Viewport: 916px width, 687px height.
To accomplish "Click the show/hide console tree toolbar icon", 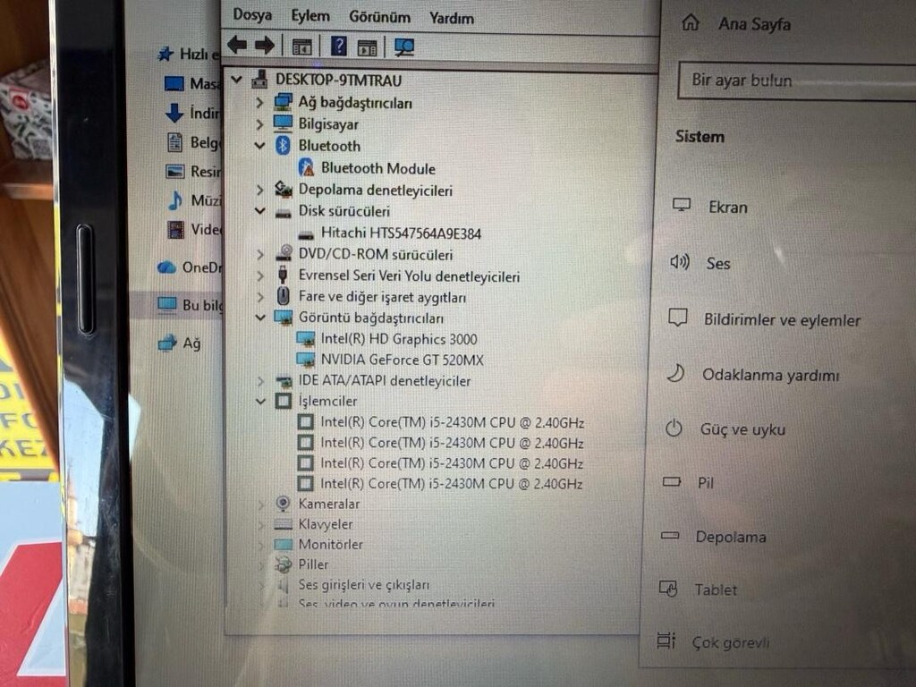I will pyautogui.click(x=301, y=47).
